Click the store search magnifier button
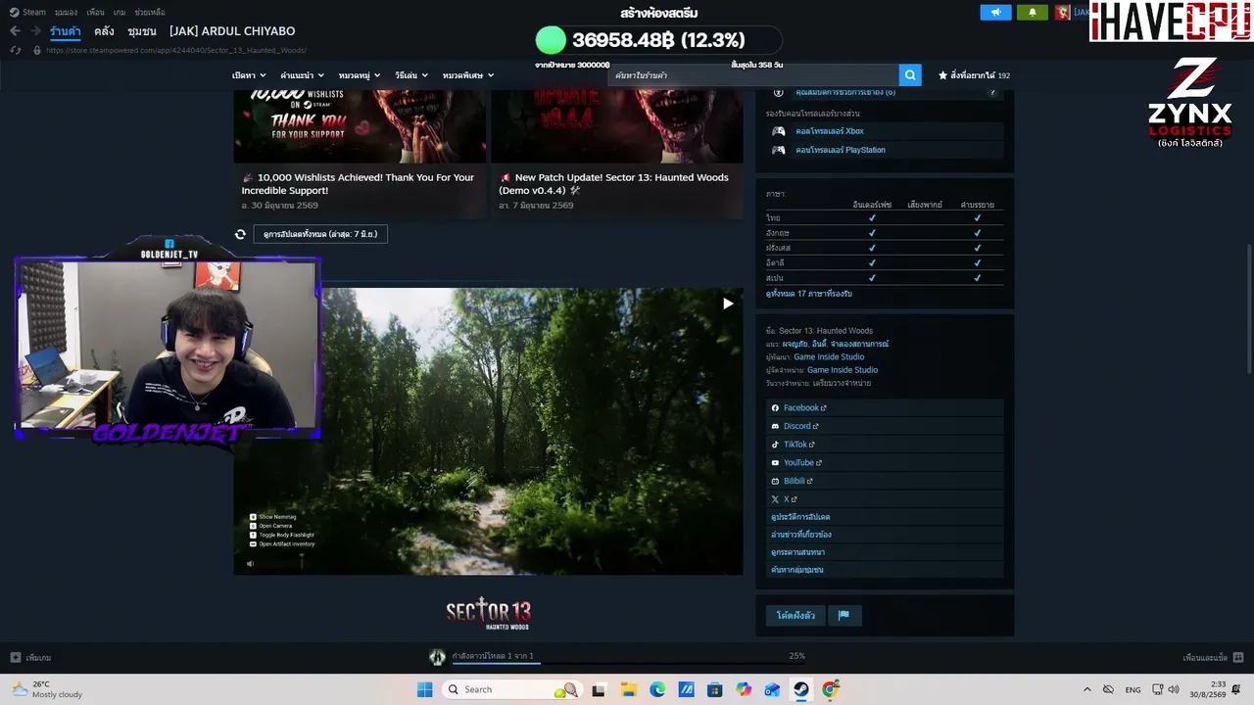1254x705 pixels. 910,75
